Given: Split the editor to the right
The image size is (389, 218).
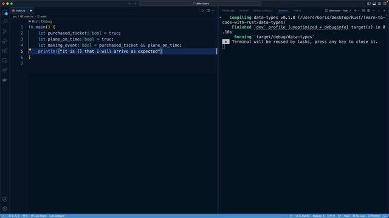Looking at the screenshot, I should pyautogui.click(x=208, y=11).
